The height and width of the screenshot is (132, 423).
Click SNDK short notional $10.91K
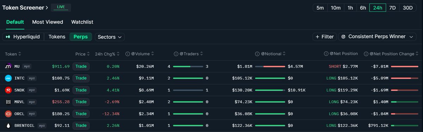tap(296, 90)
